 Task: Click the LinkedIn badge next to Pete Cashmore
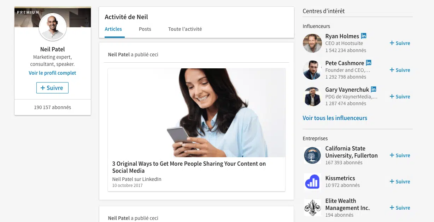(x=369, y=63)
